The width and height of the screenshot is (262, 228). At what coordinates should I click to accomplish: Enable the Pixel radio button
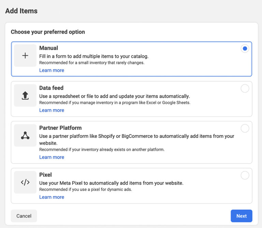(245, 175)
